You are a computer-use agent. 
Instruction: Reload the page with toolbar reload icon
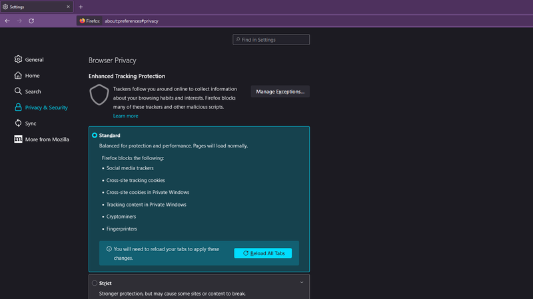(31, 21)
